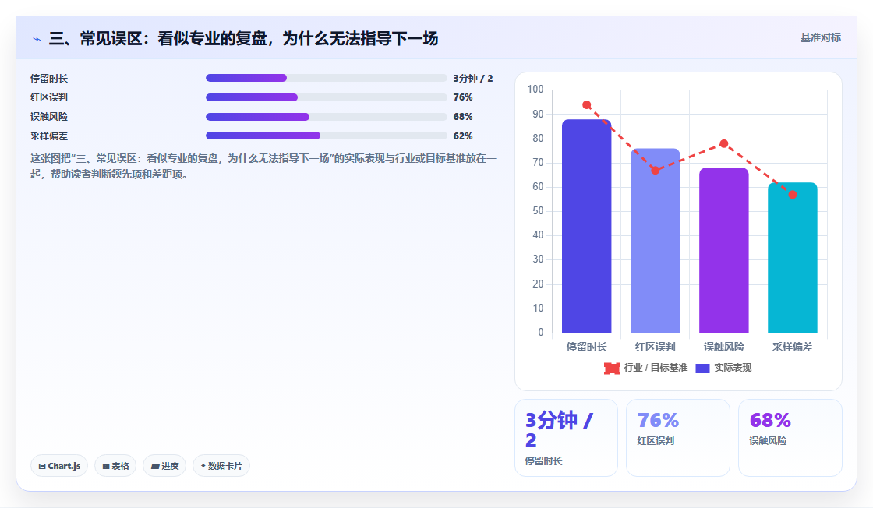Click the 停留时长 label in the progress list

click(x=49, y=79)
